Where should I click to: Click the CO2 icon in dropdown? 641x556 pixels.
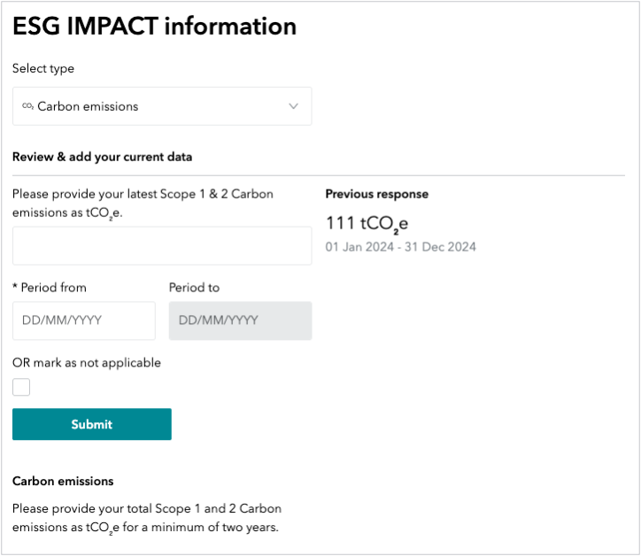(27, 106)
